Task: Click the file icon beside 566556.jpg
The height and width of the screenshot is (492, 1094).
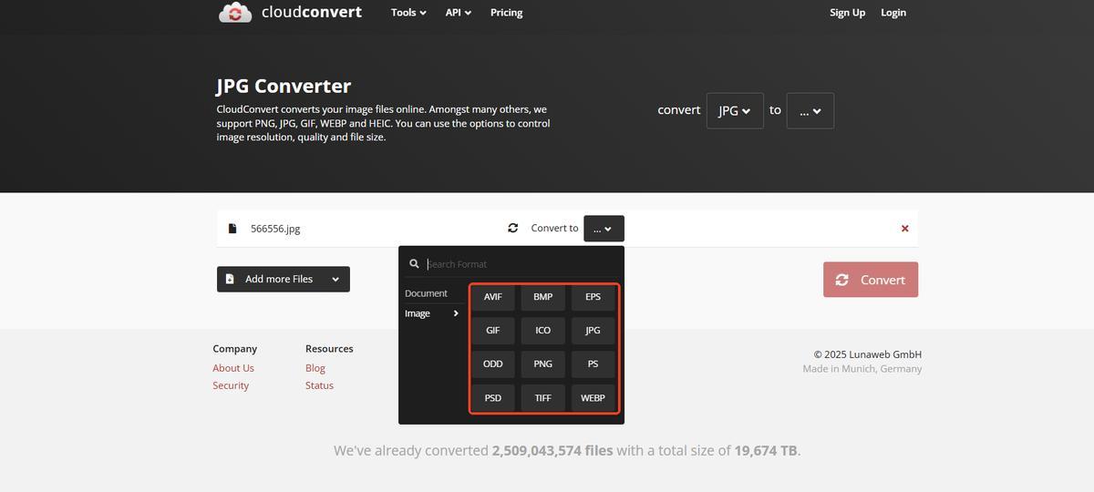Action: 232,229
